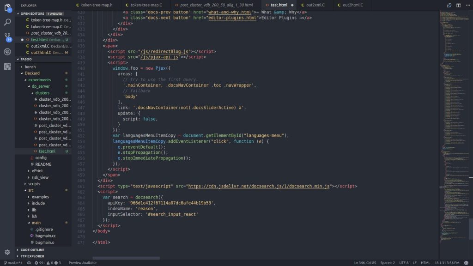Collapse the Deckard folder

pyautogui.click(x=22, y=73)
